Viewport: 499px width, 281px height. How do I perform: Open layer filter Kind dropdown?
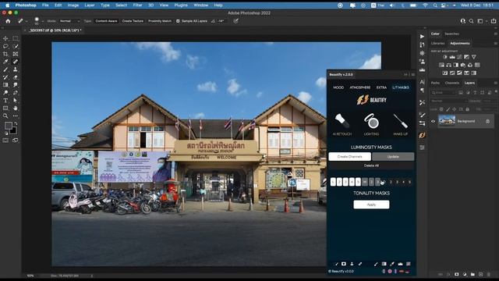pyautogui.click(x=444, y=92)
